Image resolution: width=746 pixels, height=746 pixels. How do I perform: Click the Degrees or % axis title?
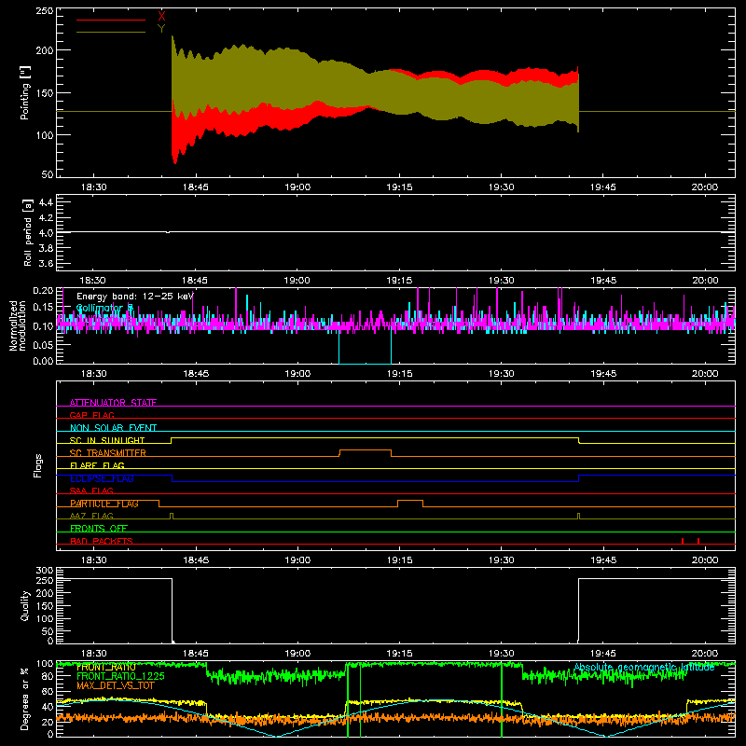coord(25,698)
